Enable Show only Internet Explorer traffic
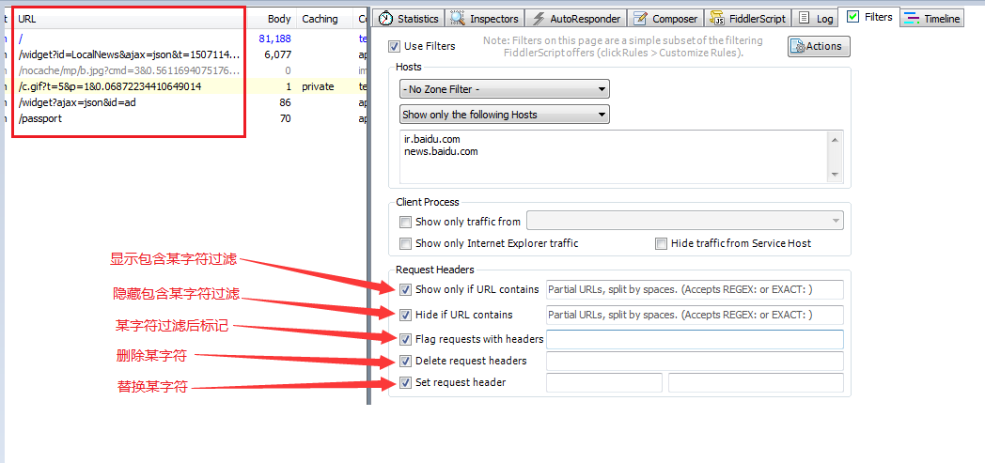Screen dimensions: 985x463 coord(405,243)
